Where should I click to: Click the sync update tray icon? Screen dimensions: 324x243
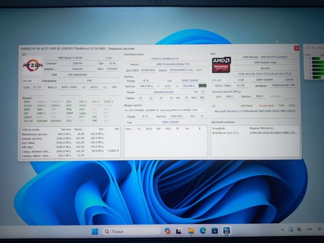point(291,229)
